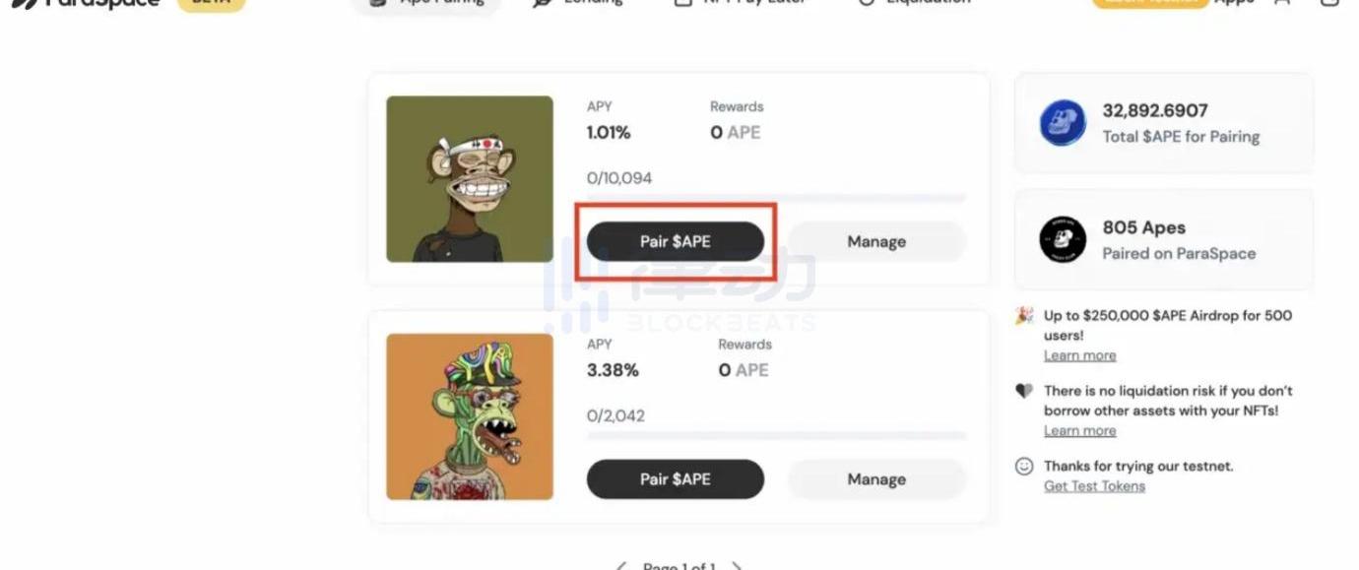Screen dimensions: 1359x570
Task: Click the Bored Ape Yacht Club logo icon
Action: [1063, 239]
